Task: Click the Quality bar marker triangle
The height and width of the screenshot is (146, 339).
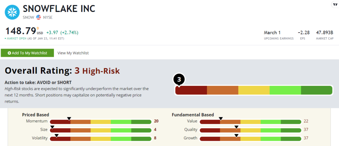Action: point(236,127)
